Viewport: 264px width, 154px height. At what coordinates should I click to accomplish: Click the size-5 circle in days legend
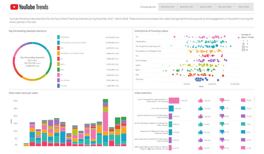[243, 43]
